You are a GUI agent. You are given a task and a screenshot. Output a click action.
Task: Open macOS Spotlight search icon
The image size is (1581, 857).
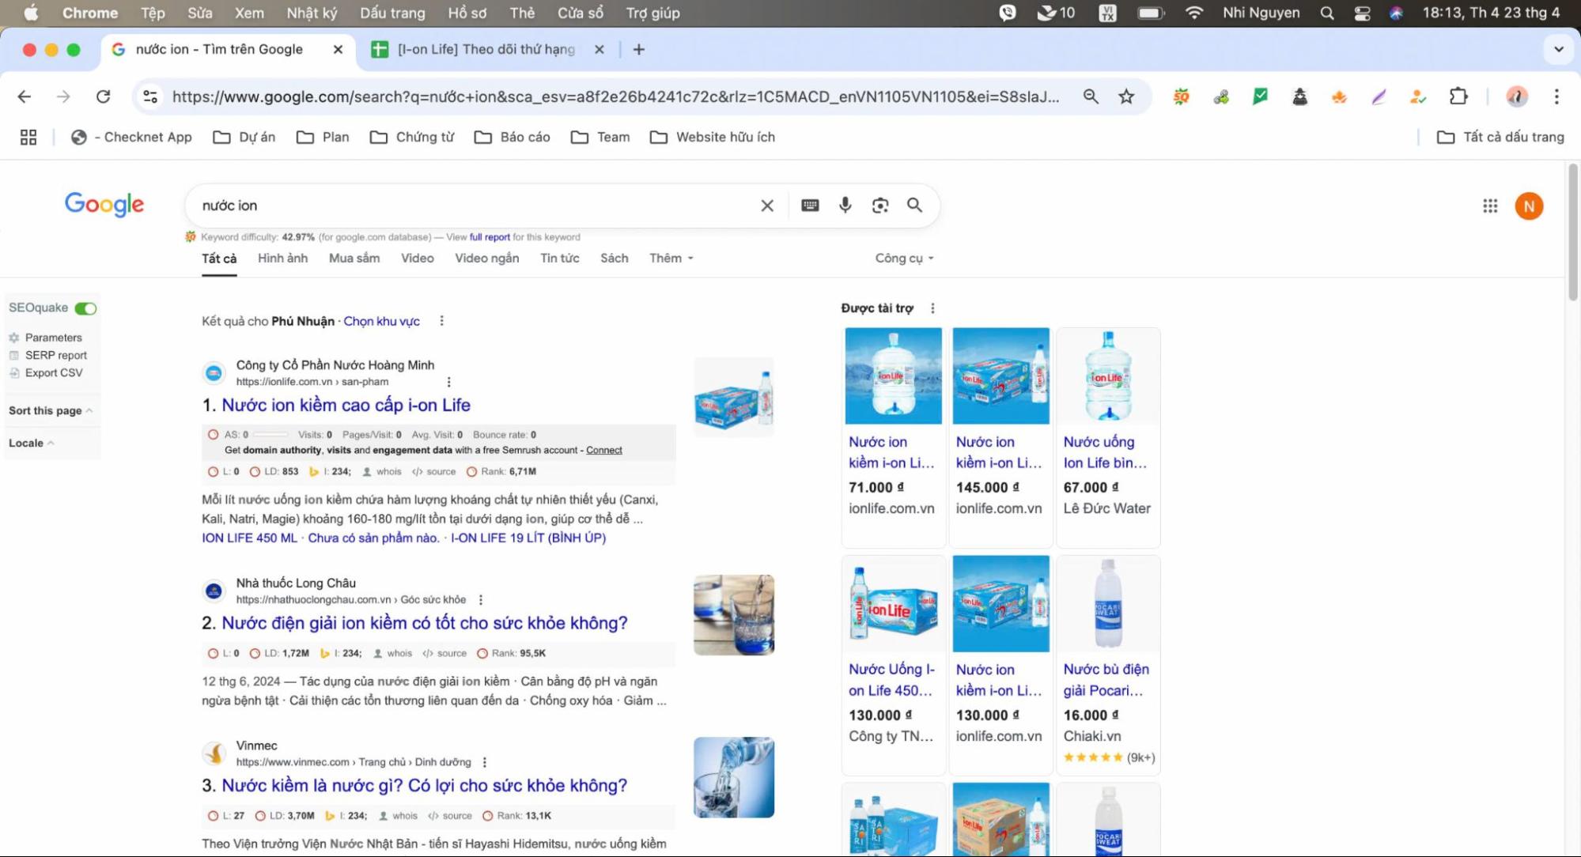1327,13
